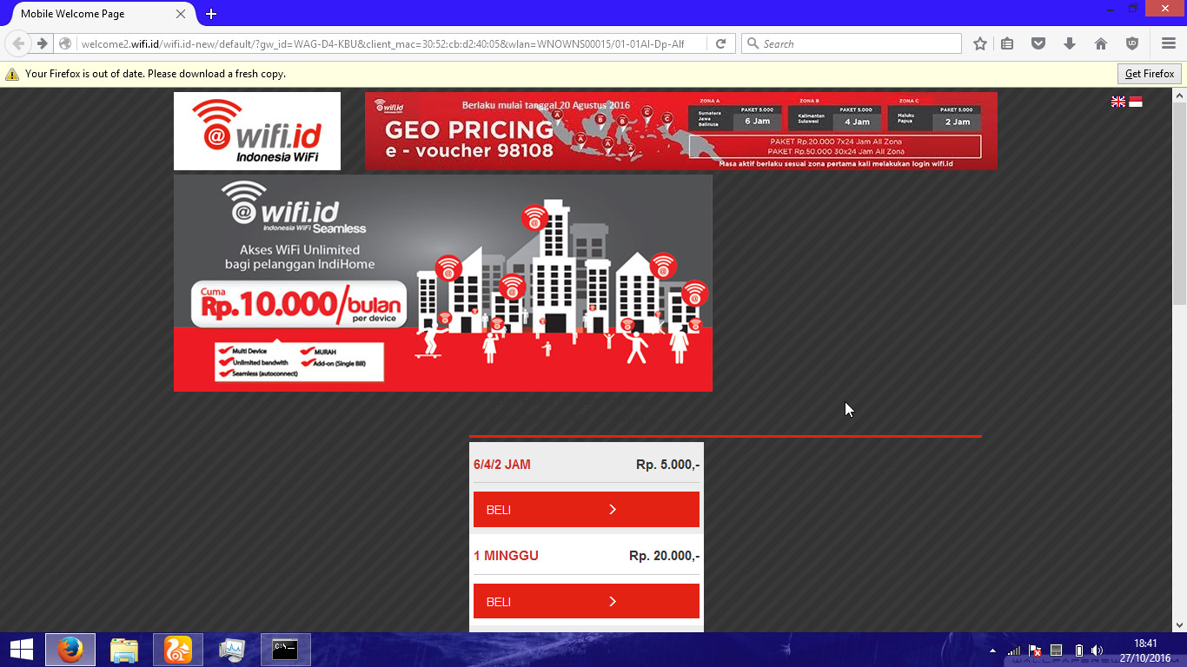Open UC Browser from the taskbar

point(178,650)
